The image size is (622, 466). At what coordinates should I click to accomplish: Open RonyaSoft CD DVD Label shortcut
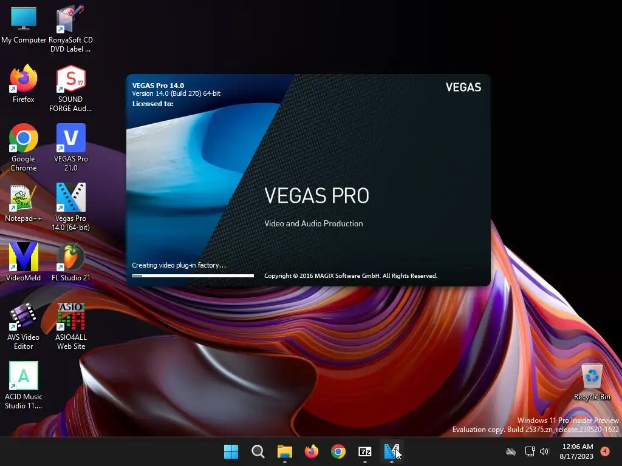click(x=70, y=29)
